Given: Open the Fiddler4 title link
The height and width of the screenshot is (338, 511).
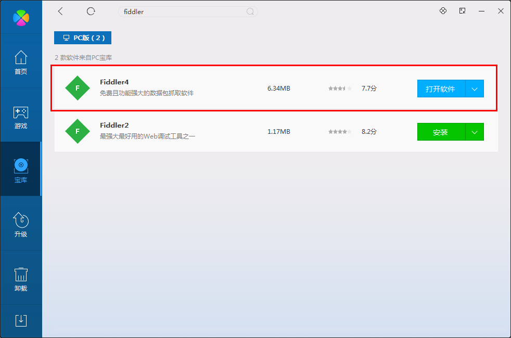Looking at the screenshot, I should click(114, 82).
